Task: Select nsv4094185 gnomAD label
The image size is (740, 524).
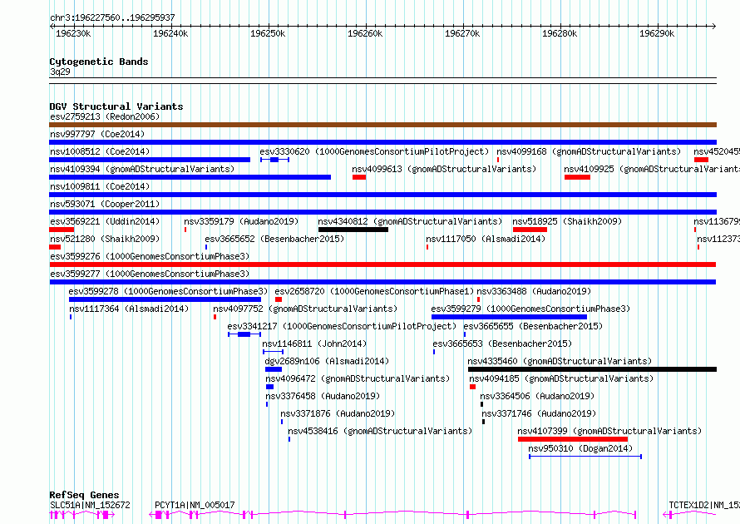Action: [x=561, y=378]
